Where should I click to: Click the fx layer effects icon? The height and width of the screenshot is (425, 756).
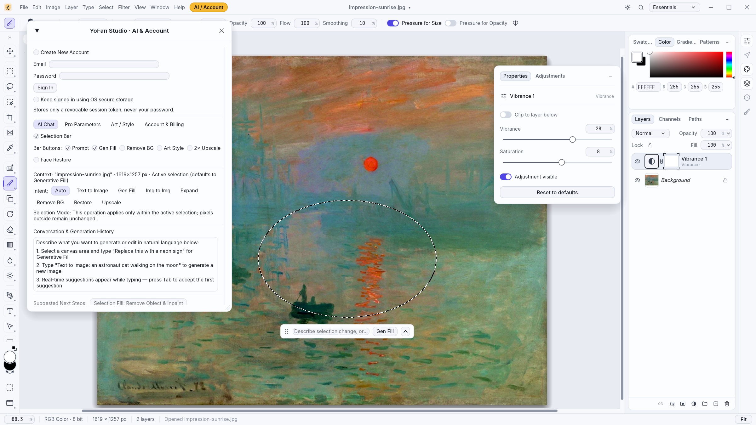tap(672, 404)
